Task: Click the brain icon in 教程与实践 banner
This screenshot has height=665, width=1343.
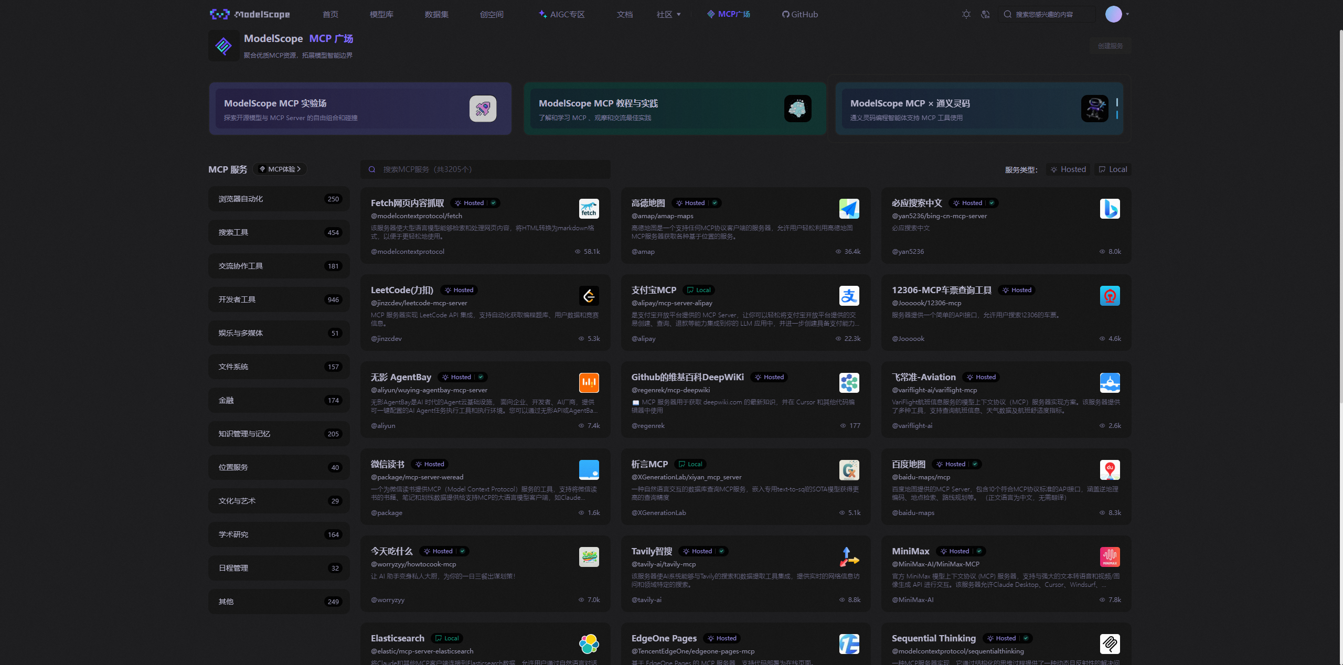Action: (797, 109)
